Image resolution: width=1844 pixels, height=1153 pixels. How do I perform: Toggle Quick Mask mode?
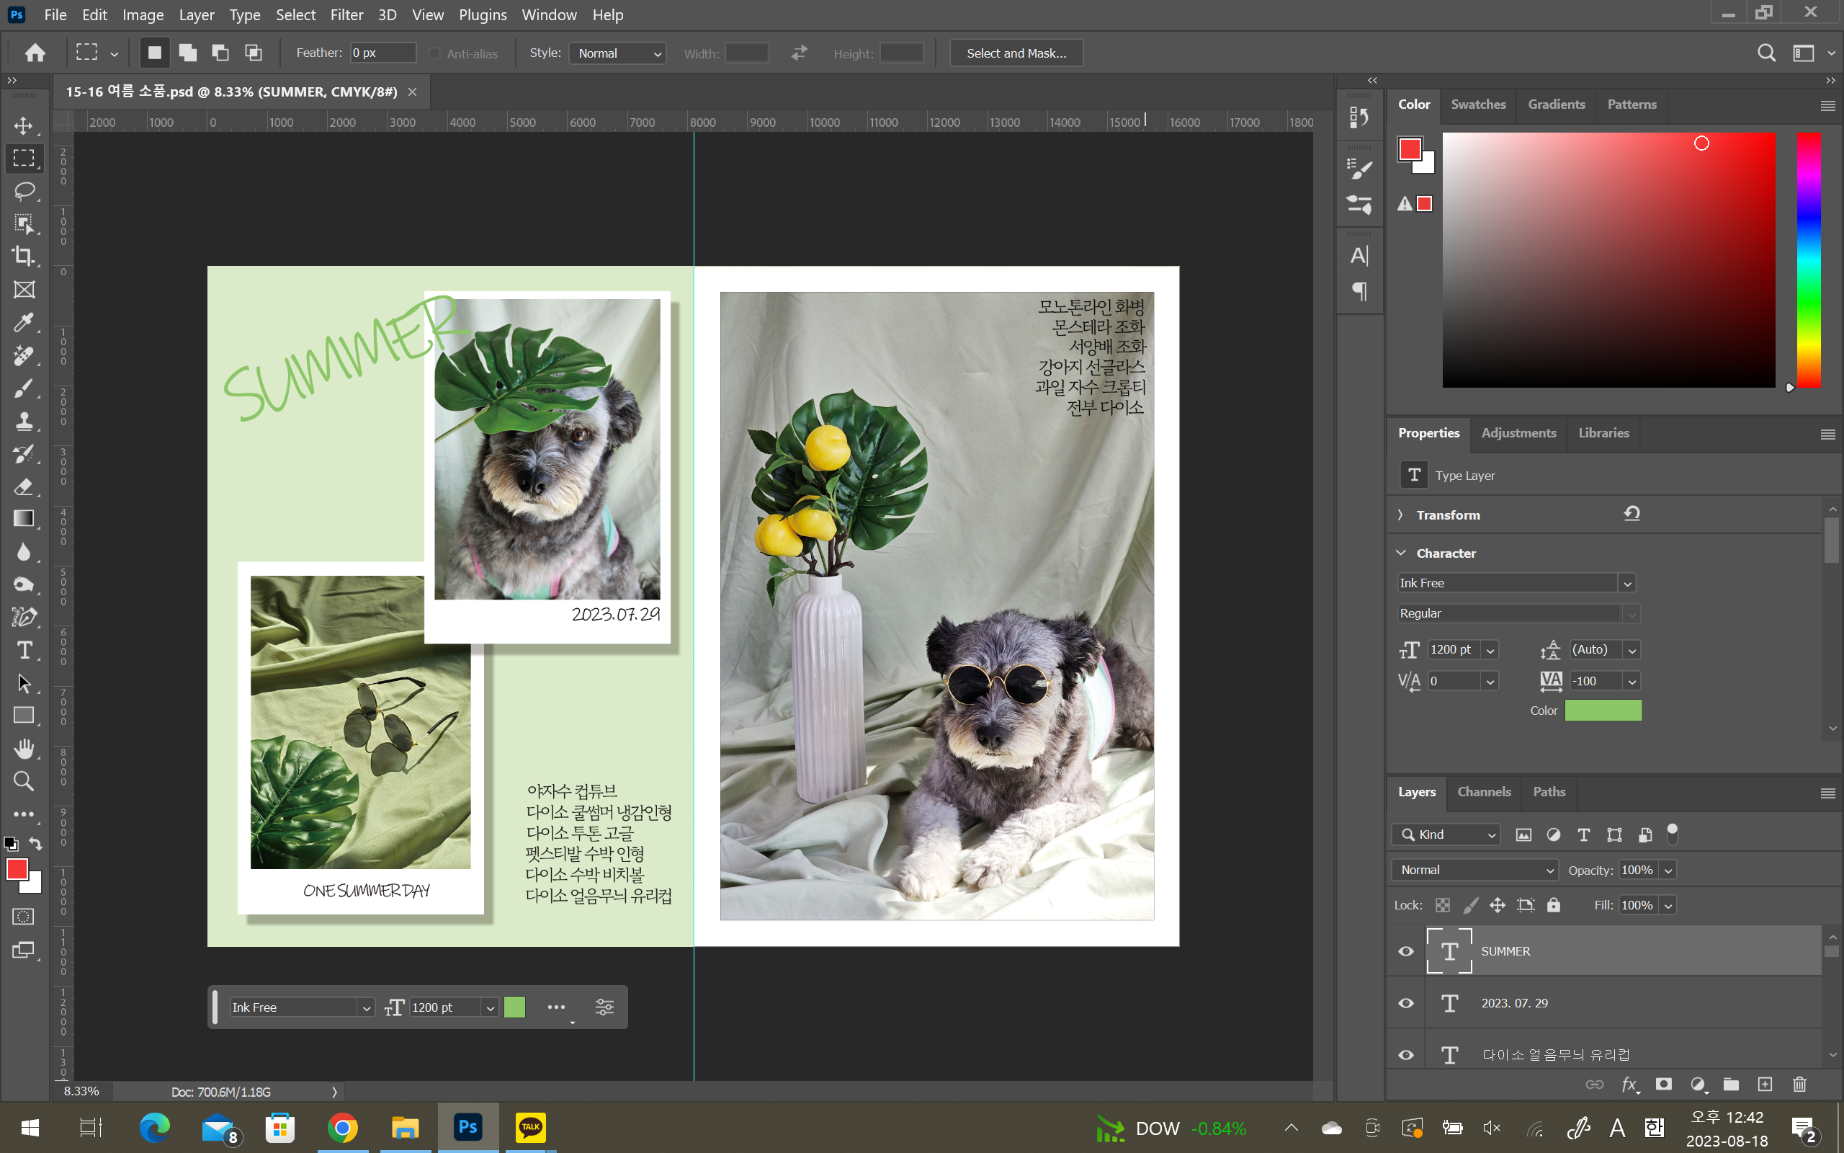point(24,917)
